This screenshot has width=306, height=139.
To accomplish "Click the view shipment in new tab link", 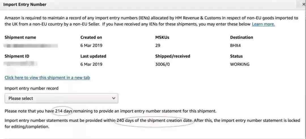I will (x=47, y=78).
